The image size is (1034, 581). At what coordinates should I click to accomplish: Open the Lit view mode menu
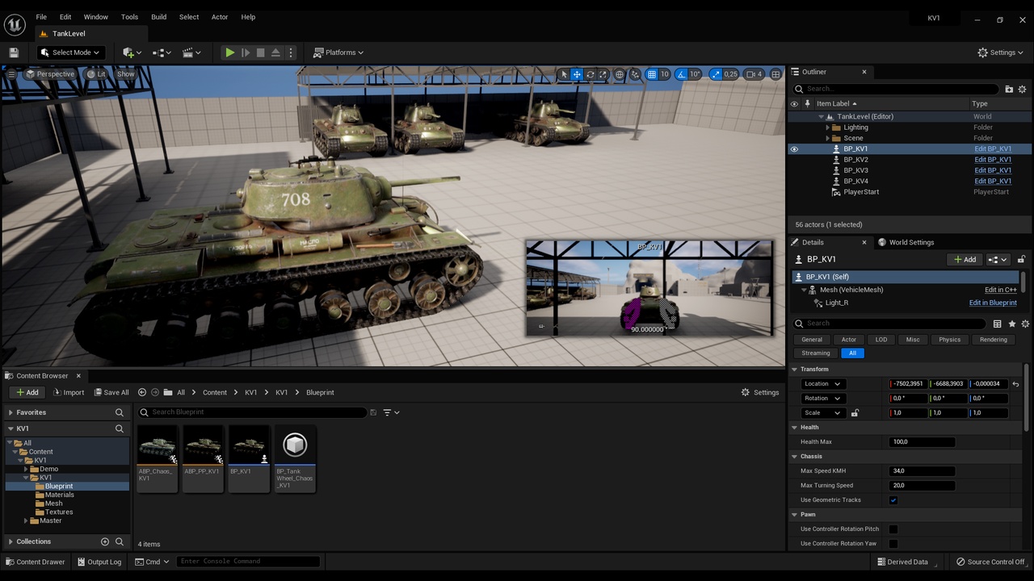[x=96, y=74]
